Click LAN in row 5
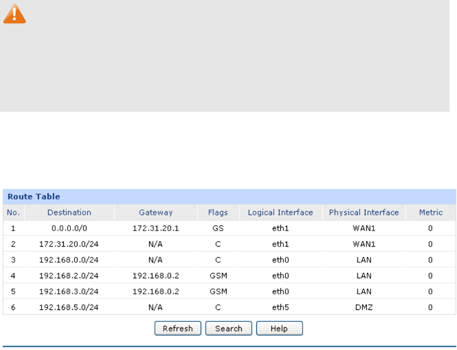This screenshot has width=457, height=350. click(x=364, y=292)
